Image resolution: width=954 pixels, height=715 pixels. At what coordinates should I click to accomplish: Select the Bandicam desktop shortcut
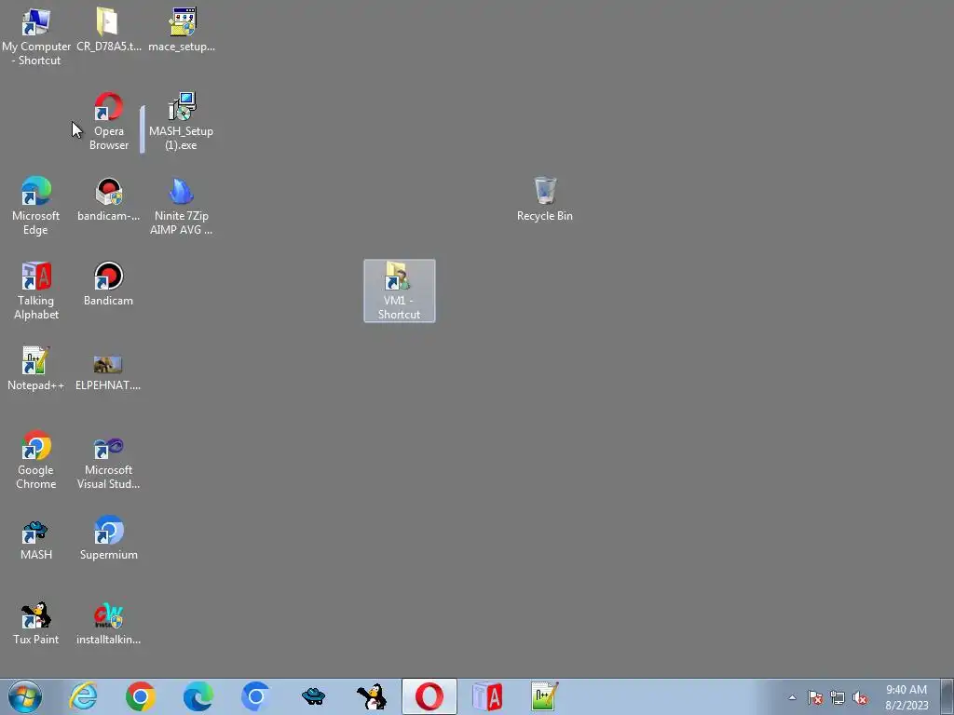108,283
